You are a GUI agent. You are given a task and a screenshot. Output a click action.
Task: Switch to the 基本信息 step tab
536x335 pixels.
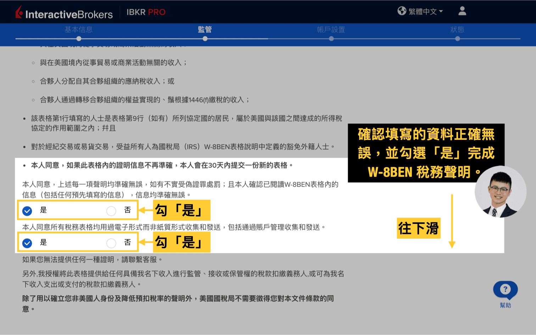point(78,30)
